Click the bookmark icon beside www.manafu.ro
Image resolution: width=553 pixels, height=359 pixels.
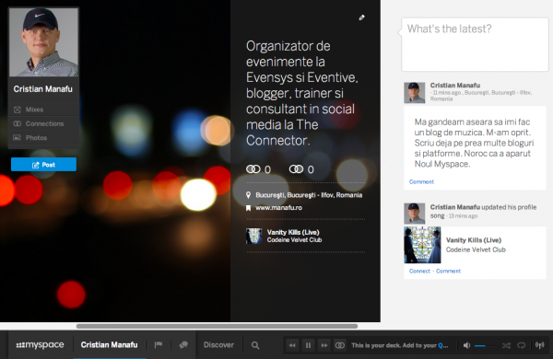[x=248, y=208]
